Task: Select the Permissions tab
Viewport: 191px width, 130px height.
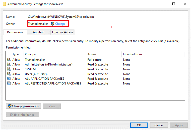Action: 15,32
